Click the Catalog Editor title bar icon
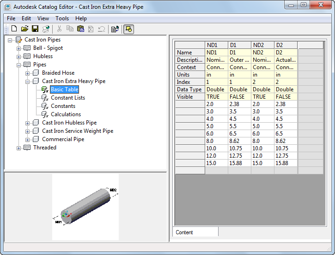 [x=7, y=6]
